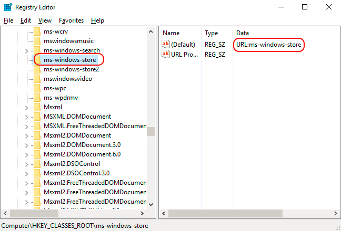Click the Registry Editor app icon in title bar
The height and width of the screenshot is (231, 341).
click(x=8, y=7)
